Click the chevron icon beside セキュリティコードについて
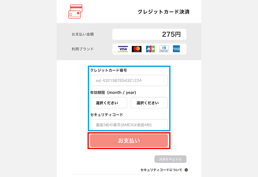The width and height of the screenshot is (258, 177). pos(186,170)
